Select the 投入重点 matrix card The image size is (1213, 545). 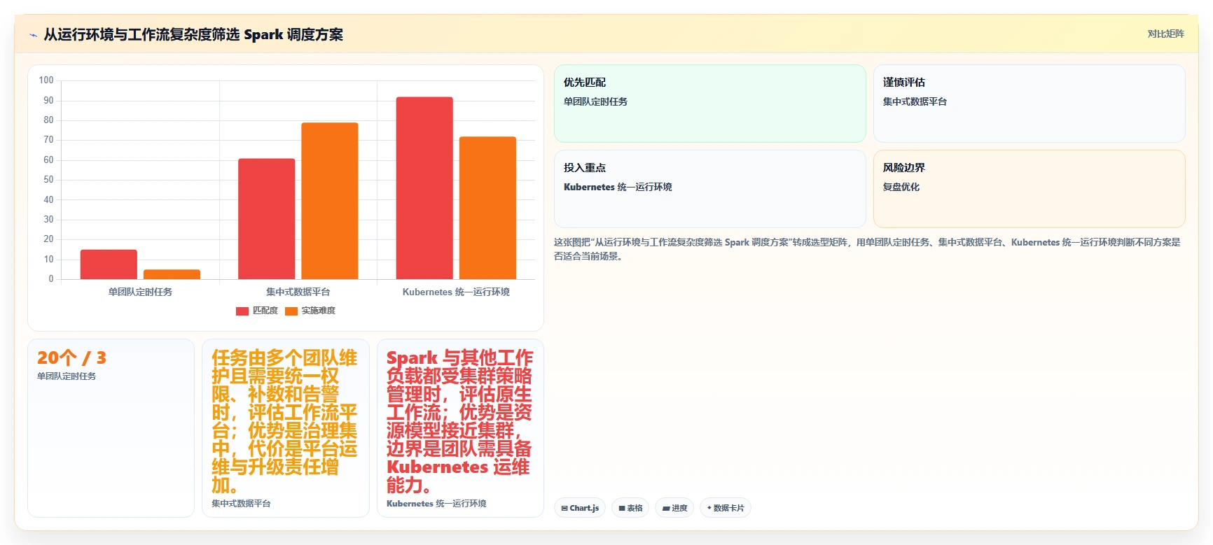click(710, 189)
